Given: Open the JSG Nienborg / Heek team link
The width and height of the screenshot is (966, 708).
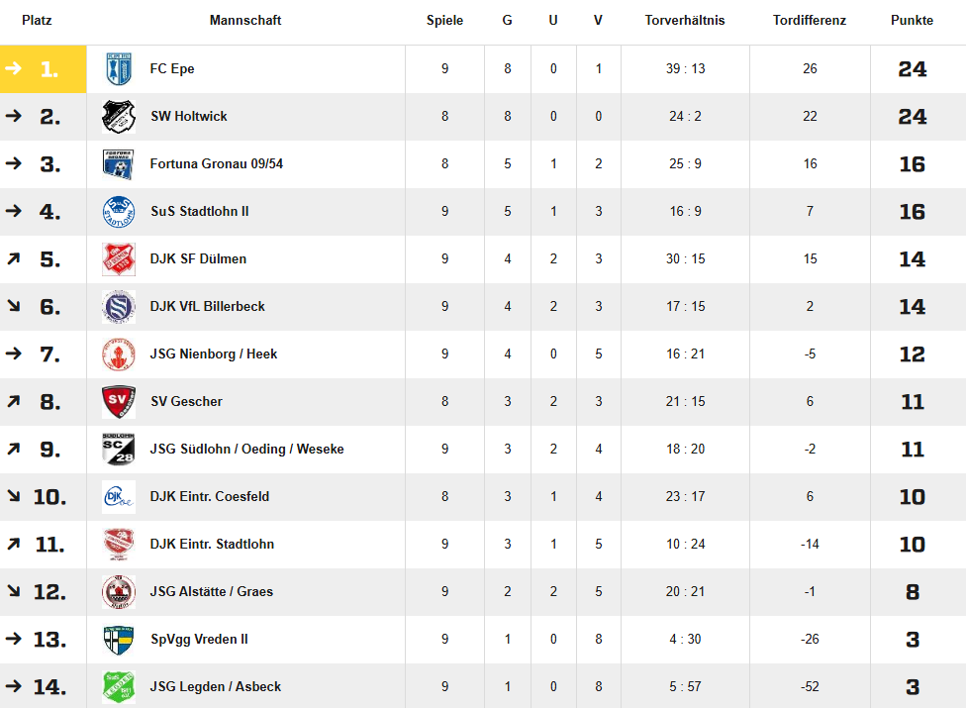Looking at the screenshot, I should [214, 354].
